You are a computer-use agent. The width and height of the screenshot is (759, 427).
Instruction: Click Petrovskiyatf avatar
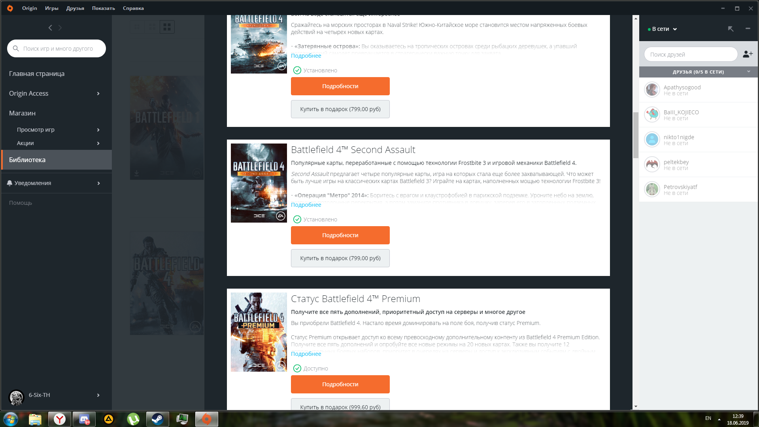(652, 189)
